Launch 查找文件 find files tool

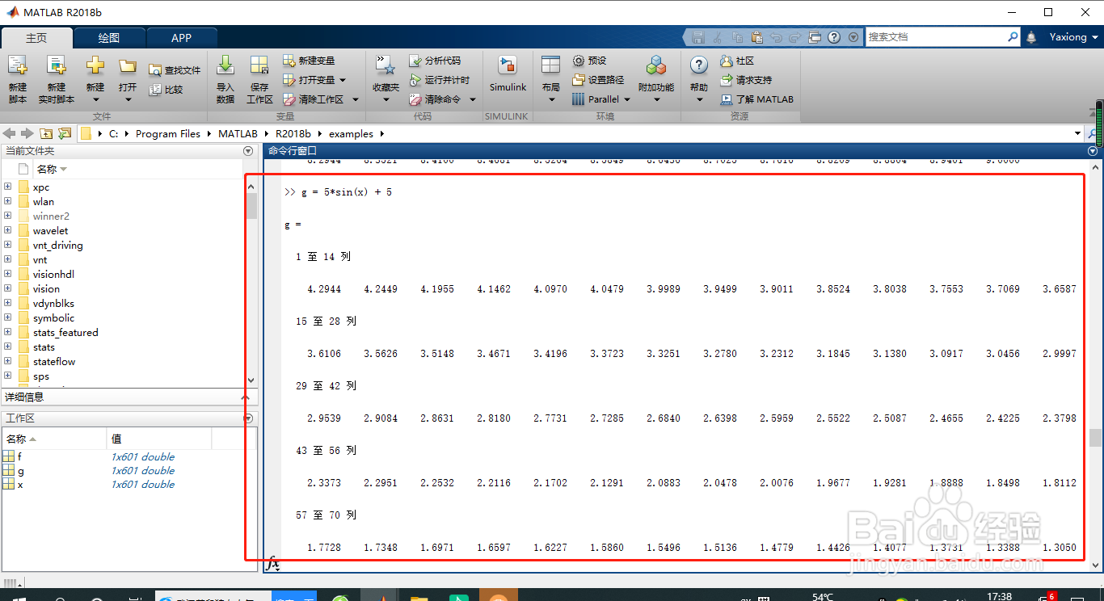click(x=175, y=70)
